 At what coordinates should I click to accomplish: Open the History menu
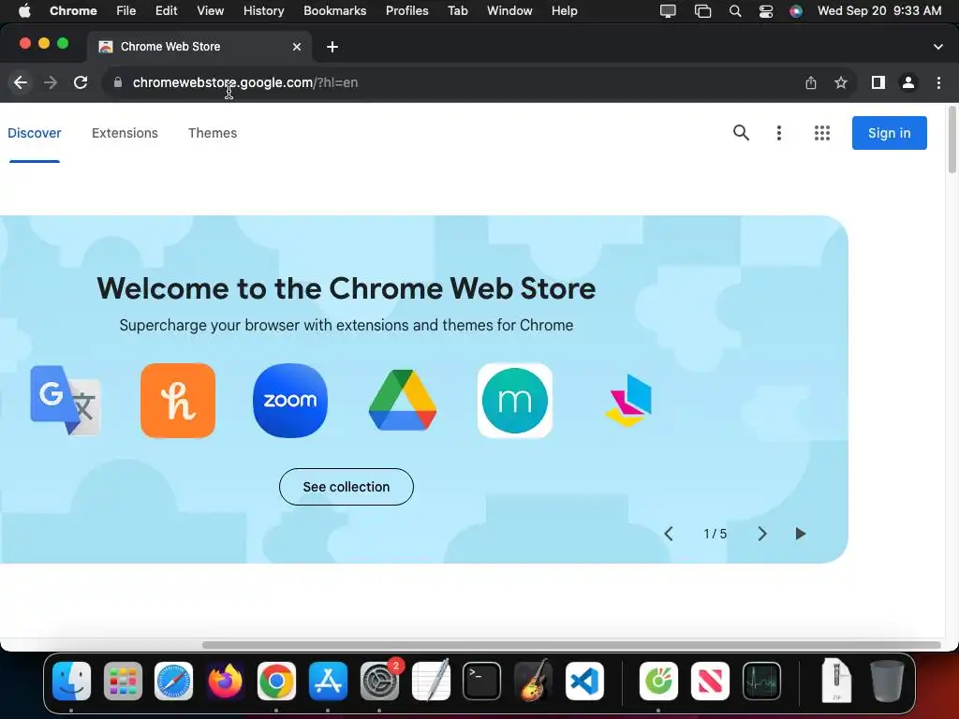(x=263, y=10)
